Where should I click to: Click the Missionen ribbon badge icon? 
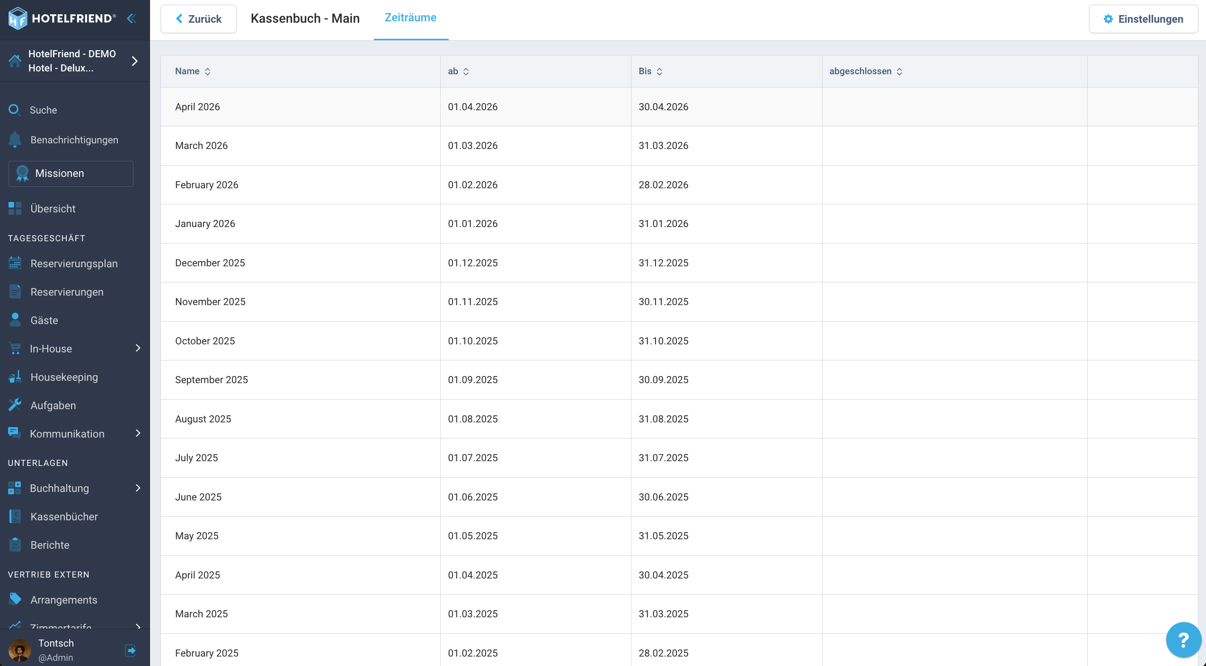click(22, 174)
